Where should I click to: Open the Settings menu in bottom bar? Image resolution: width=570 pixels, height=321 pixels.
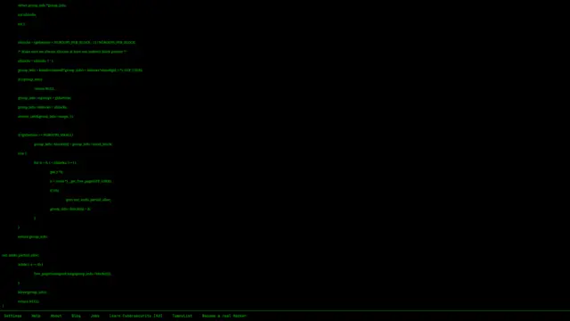[12, 316]
